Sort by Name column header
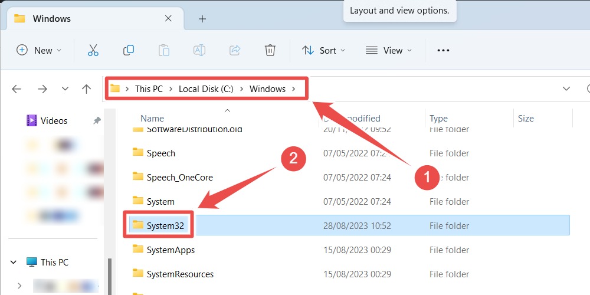 (x=152, y=119)
